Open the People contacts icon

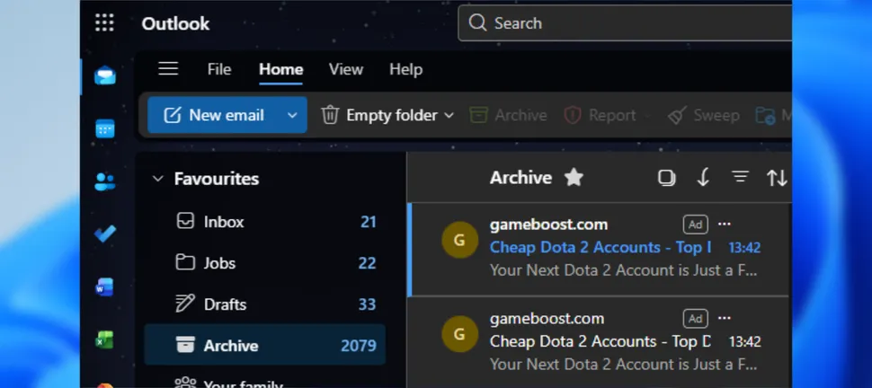[x=105, y=182]
